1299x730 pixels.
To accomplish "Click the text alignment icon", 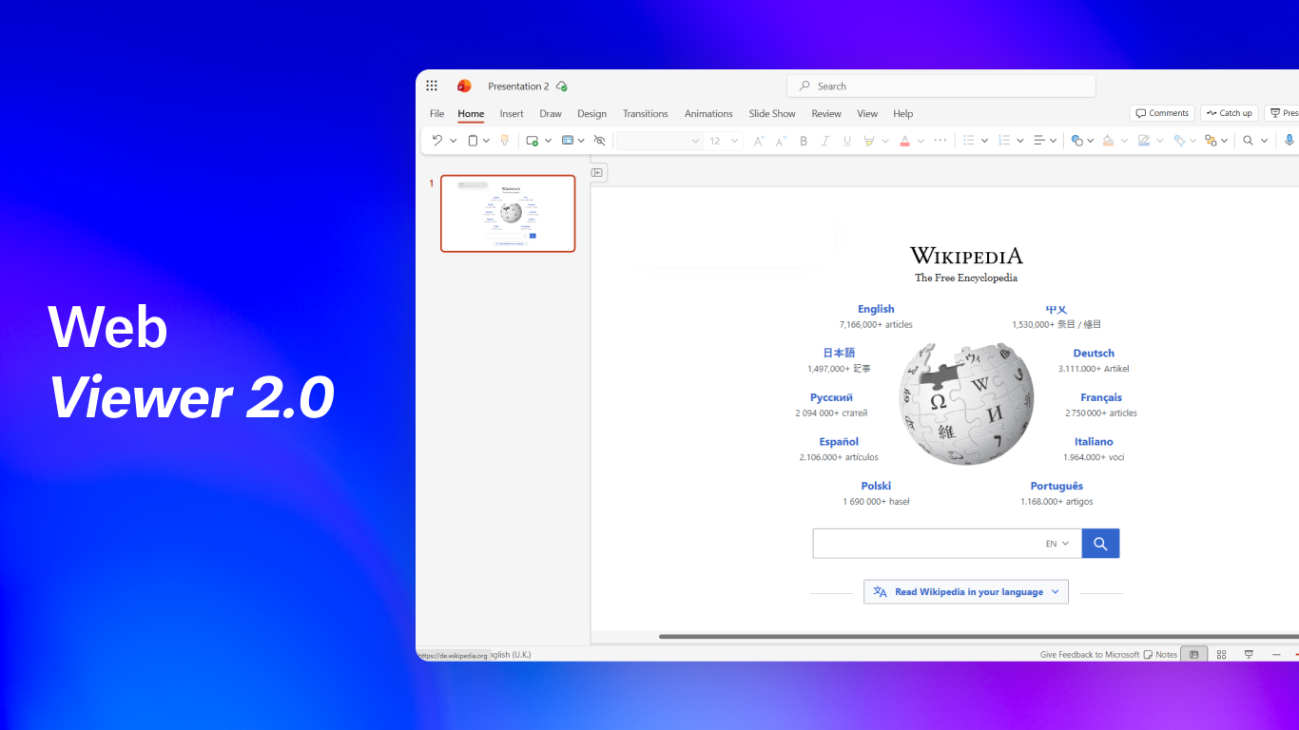I will tap(1039, 140).
